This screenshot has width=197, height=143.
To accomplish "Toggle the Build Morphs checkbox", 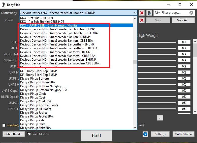I will tap(29, 134).
